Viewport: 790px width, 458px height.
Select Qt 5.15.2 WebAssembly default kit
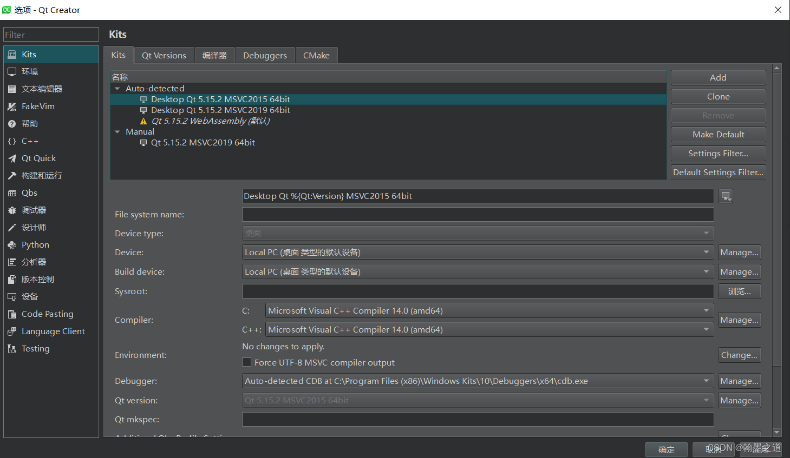pyautogui.click(x=210, y=121)
